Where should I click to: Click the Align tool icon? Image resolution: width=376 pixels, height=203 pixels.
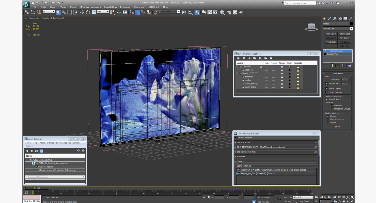190,12
